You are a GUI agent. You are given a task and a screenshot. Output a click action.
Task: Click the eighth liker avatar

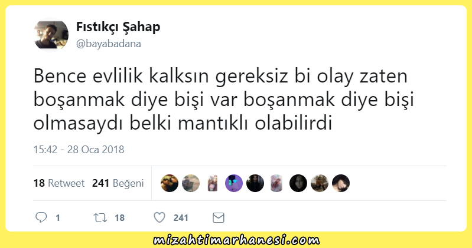[320, 183]
